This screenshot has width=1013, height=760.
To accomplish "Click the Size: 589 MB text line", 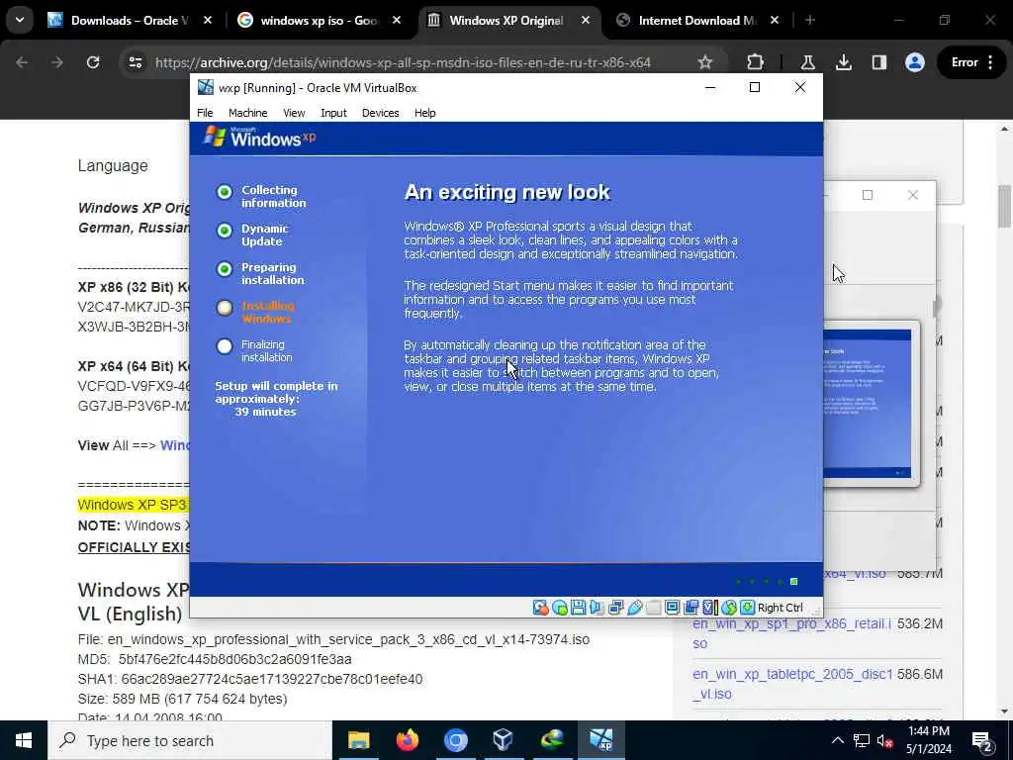I will click(x=183, y=699).
